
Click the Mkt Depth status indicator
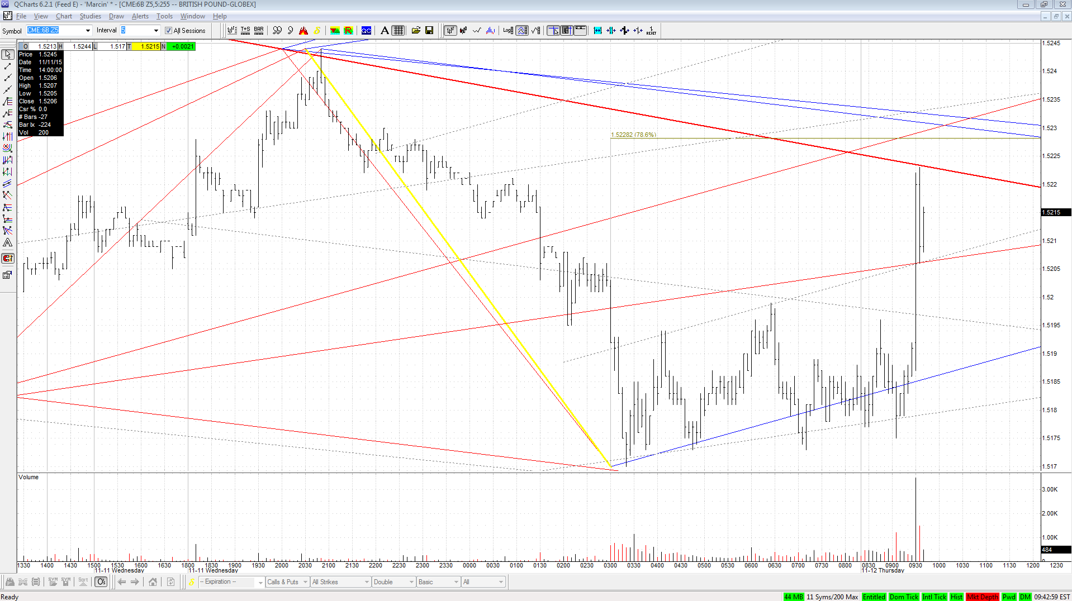click(982, 597)
